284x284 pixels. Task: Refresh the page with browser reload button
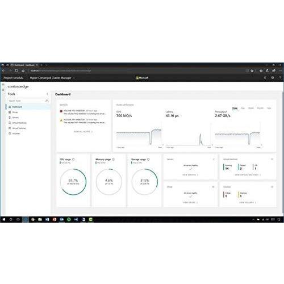(16, 70)
